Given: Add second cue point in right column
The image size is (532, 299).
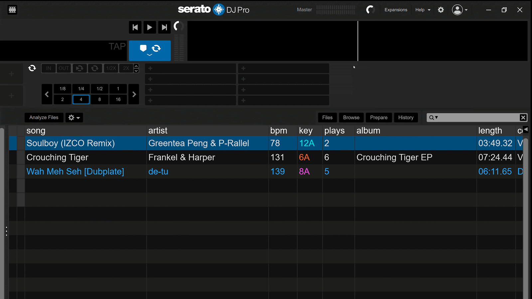Looking at the screenshot, I should coord(284,79).
